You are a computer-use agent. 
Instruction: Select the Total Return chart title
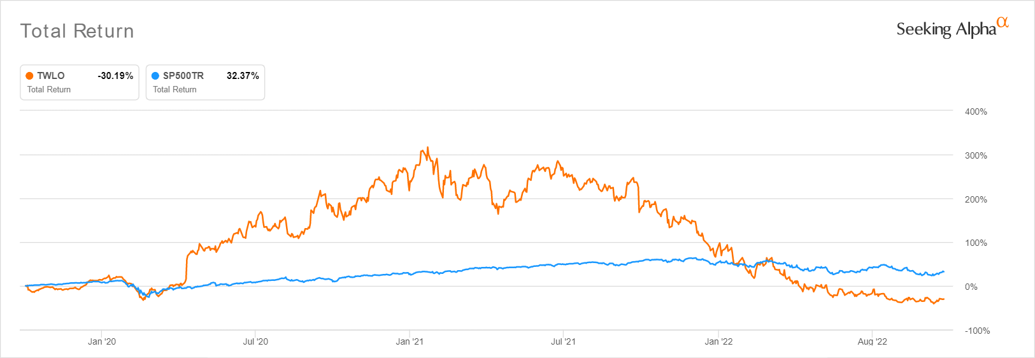(77, 31)
